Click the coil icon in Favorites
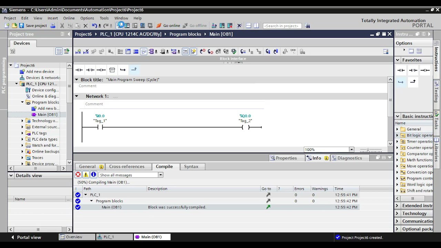Image resolution: width=441 pixels, height=248 pixels. pyautogui.click(x=425, y=70)
